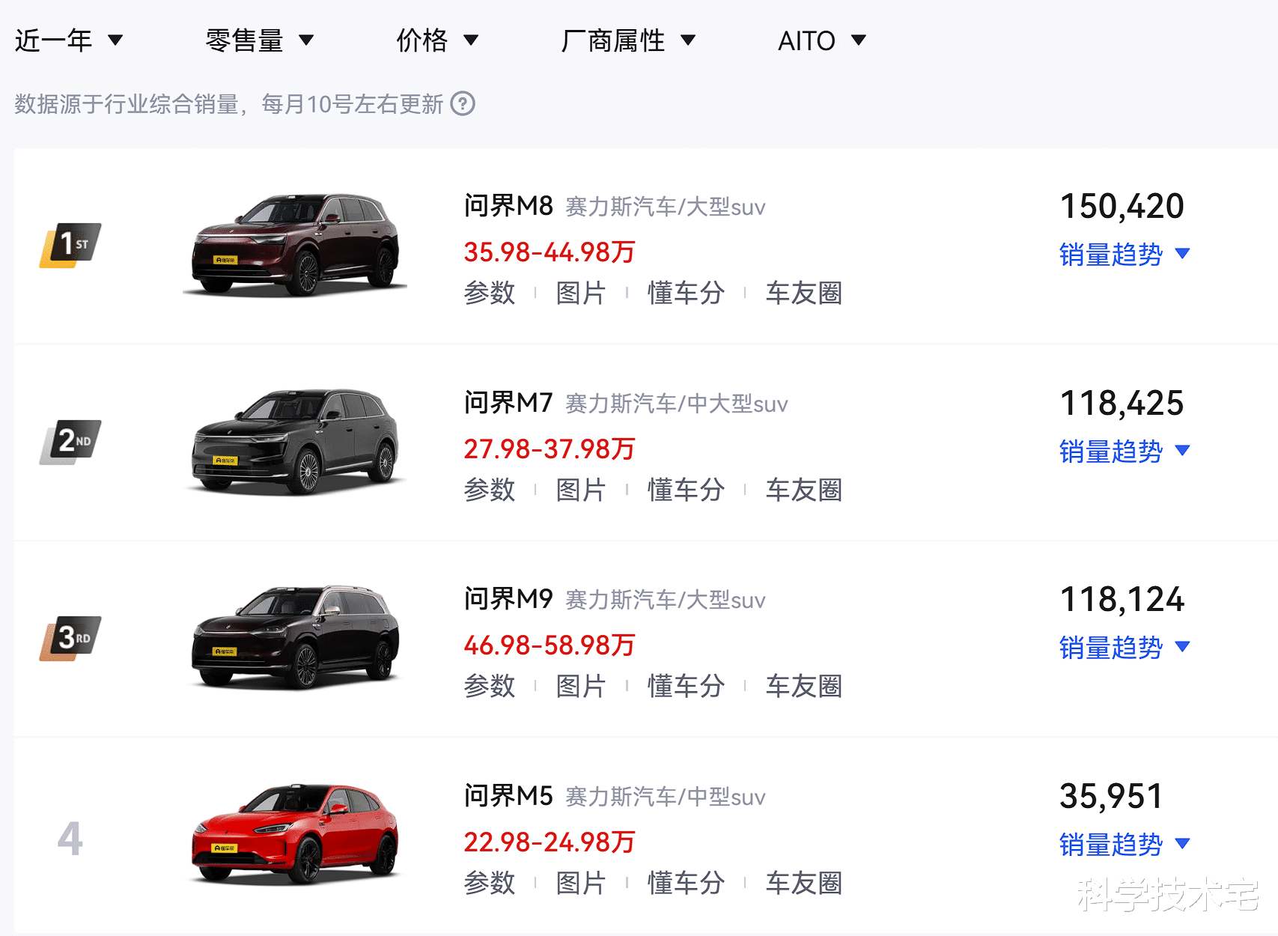
Task: Open 参数 for 问界M8
Action: pos(490,293)
